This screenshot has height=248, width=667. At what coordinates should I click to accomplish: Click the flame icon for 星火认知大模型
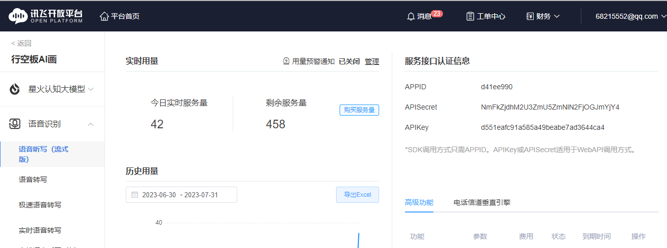click(x=15, y=89)
